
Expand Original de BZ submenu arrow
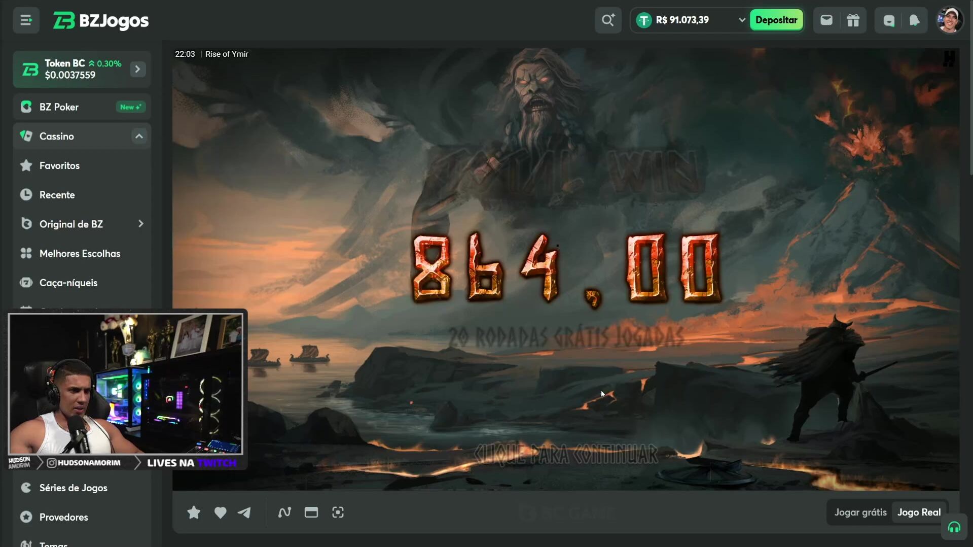(x=140, y=224)
